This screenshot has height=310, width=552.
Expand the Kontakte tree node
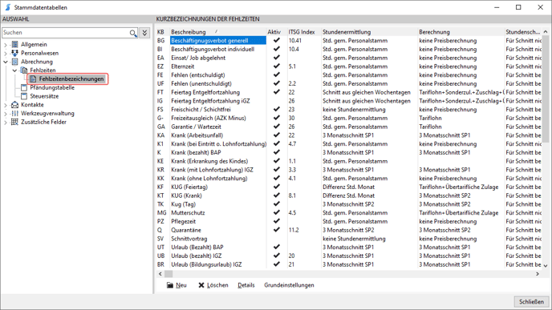[x=6, y=105]
